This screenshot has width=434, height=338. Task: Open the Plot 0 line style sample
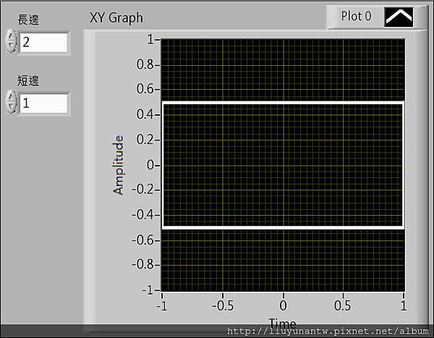click(399, 17)
